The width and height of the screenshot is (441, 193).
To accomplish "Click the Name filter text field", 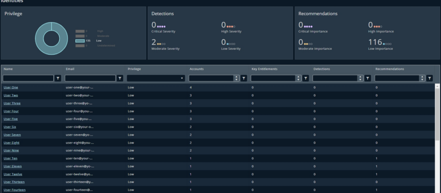I will pyautogui.click(x=28, y=78).
